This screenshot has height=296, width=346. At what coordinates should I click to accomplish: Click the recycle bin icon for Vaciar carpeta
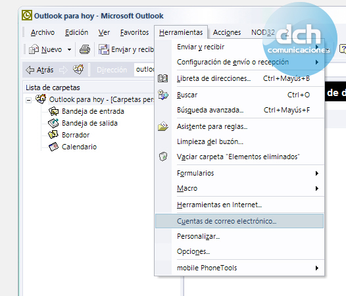point(163,157)
